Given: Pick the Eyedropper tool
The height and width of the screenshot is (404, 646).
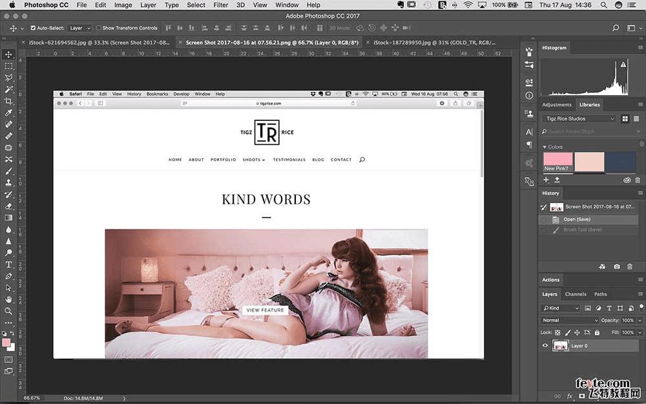Looking at the screenshot, I should click(8, 112).
